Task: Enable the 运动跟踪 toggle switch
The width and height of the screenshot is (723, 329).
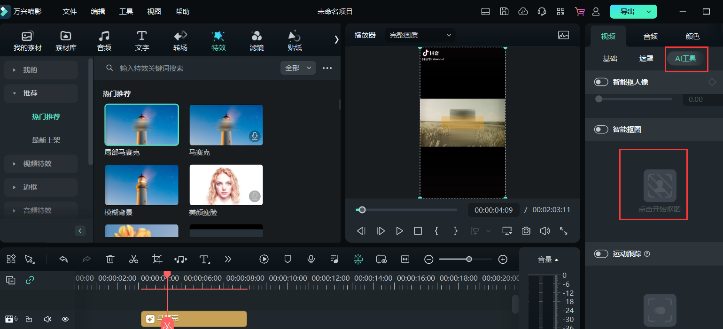Action: 601,254
